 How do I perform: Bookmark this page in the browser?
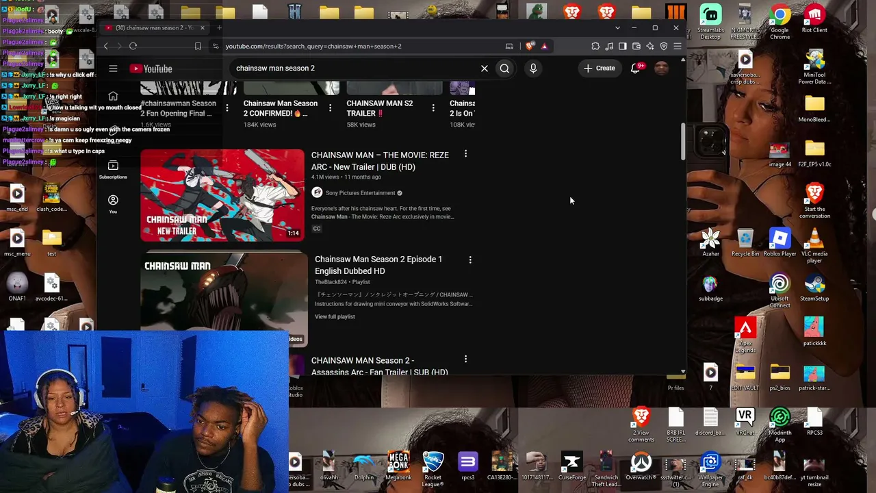pyautogui.click(x=198, y=47)
